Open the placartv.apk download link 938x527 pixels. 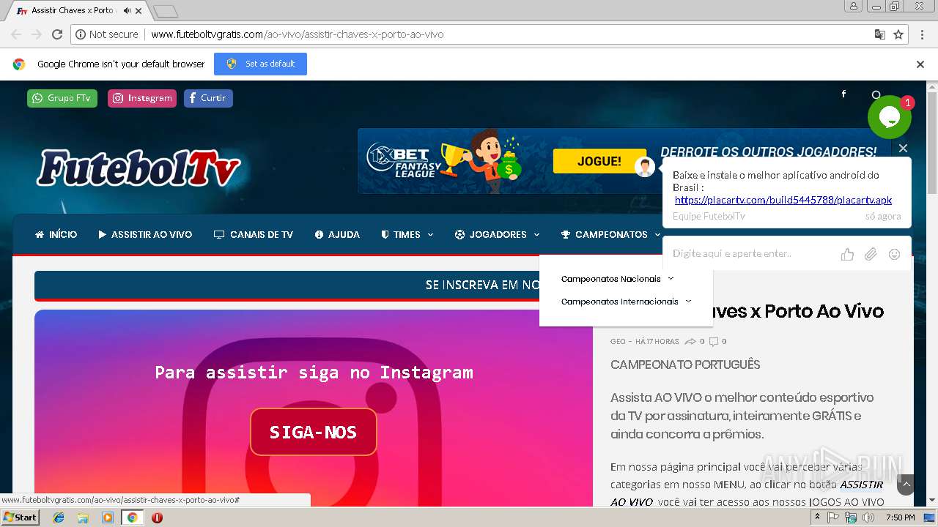[x=783, y=200]
